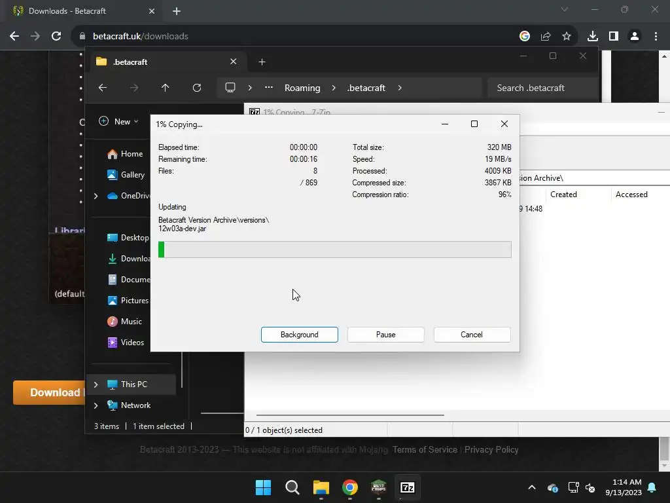Open Chrome profile icon
The height and width of the screenshot is (503, 670).
[635, 37]
